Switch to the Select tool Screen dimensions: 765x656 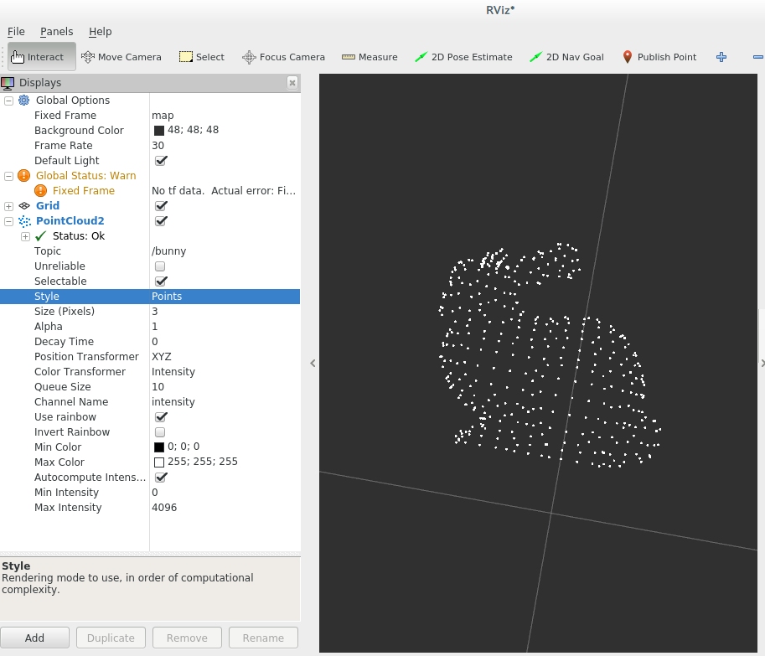[201, 56]
